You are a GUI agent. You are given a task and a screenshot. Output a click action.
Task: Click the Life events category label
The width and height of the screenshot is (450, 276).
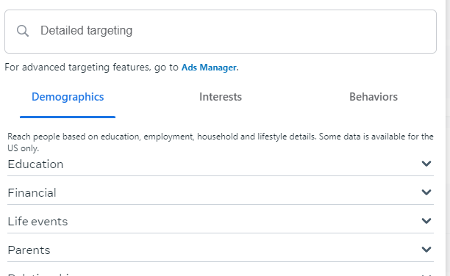(x=37, y=222)
